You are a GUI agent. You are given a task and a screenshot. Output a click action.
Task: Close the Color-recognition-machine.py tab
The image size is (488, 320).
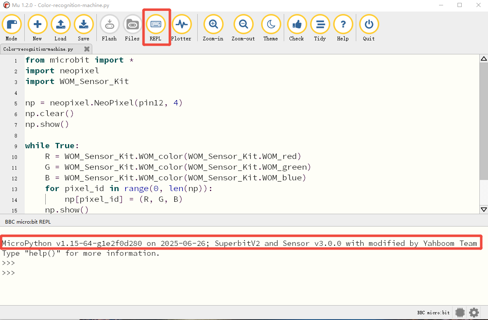pyautogui.click(x=87, y=49)
